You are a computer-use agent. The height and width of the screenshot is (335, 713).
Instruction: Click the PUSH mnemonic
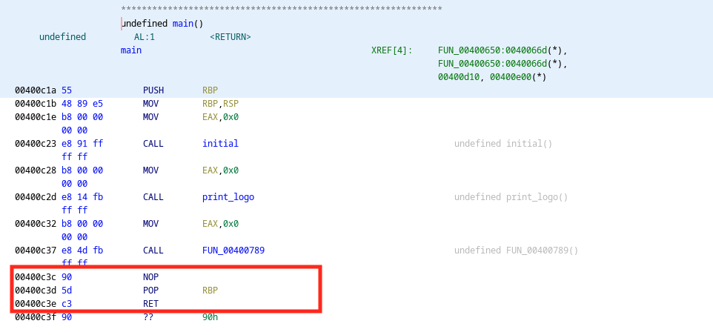(x=154, y=90)
